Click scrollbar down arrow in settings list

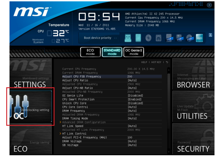coord(169,152)
